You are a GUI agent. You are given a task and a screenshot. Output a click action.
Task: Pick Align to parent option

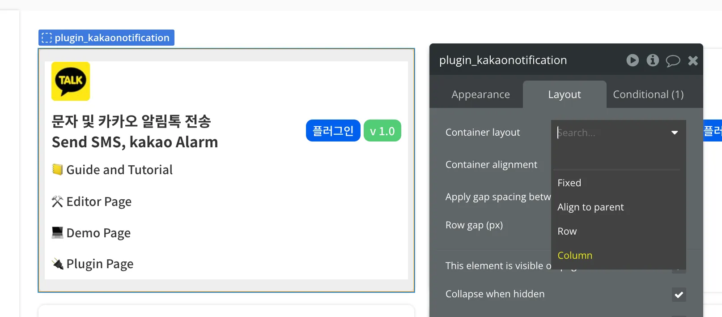(590, 207)
